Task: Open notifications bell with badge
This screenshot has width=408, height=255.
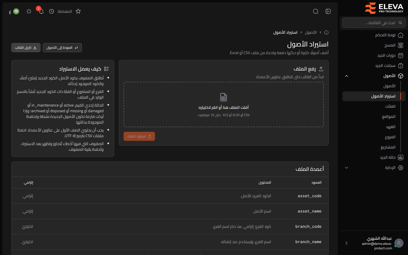Action: (x=41, y=11)
